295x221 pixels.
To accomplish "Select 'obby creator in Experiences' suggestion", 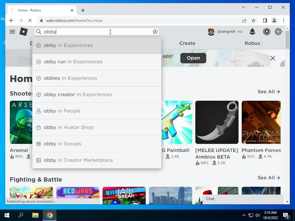I will pyautogui.click(x=97, y=94).
